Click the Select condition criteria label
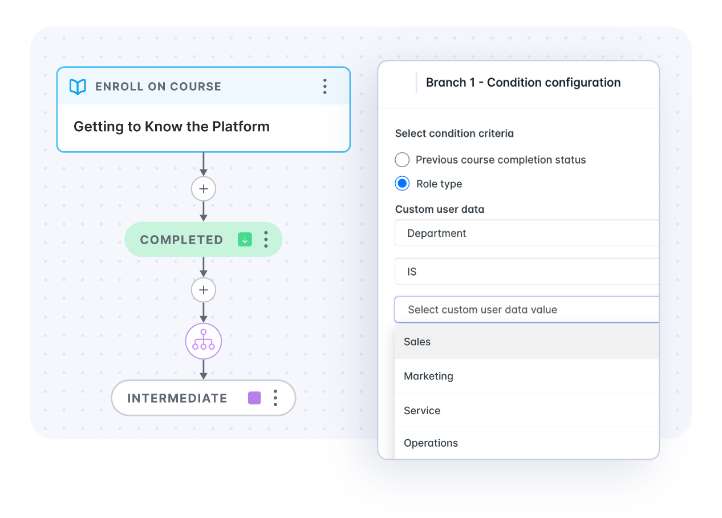722x518 pixels. tap(455, 133)
